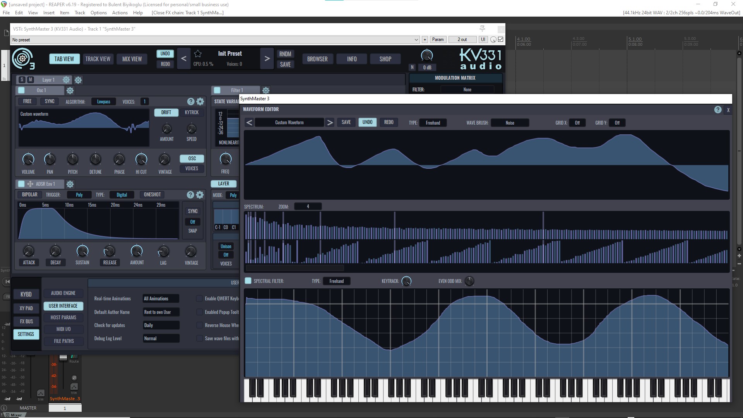Viewport: 743px width, 418px height.
Task: Pin the FX window with pin icon
Action: point(482,29)
